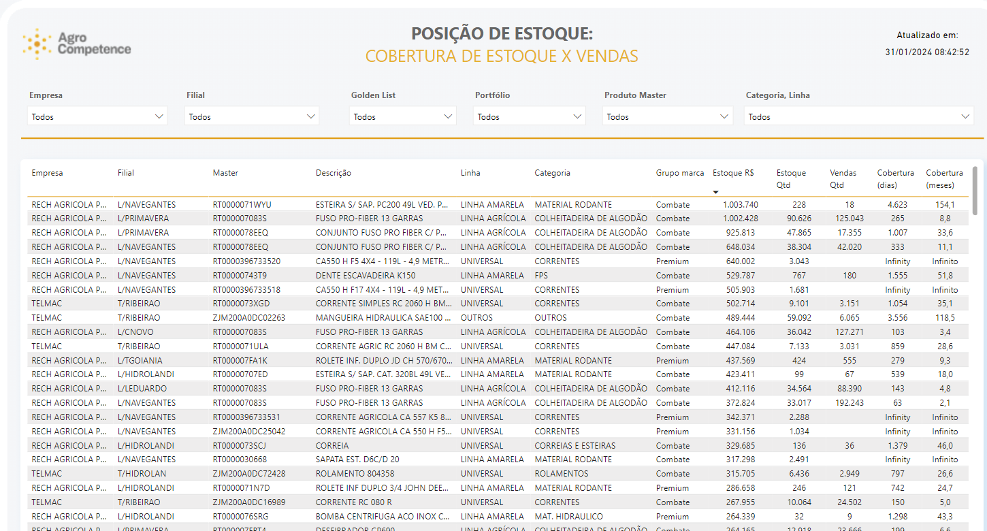Select description CORREIA row
The height and width of the screenshot is (531, 987).
coord(332,446)
